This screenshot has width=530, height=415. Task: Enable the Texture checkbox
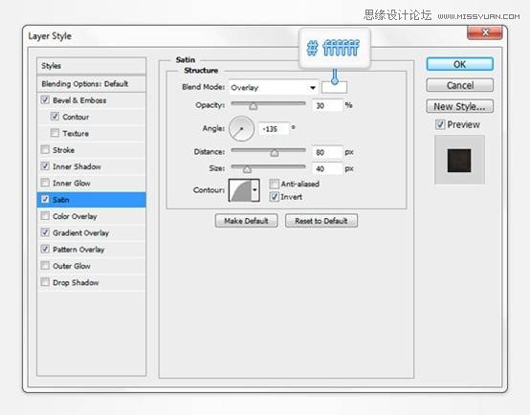coord(55,133)
